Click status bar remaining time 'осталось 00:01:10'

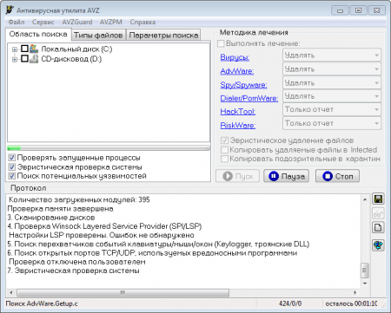point(351,303)
